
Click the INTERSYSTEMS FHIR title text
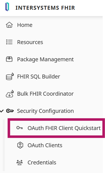(x=45, y=8)
